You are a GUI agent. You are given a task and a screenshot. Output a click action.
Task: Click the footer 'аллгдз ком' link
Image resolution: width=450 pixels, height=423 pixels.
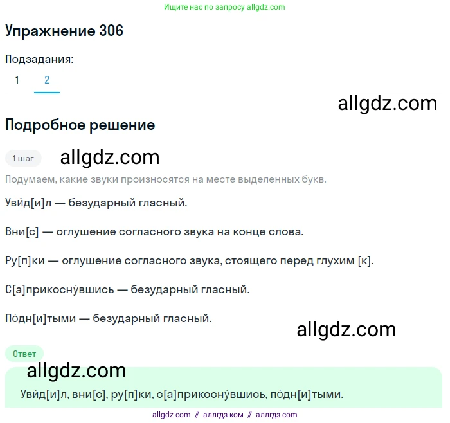click(x=223, y=415)
